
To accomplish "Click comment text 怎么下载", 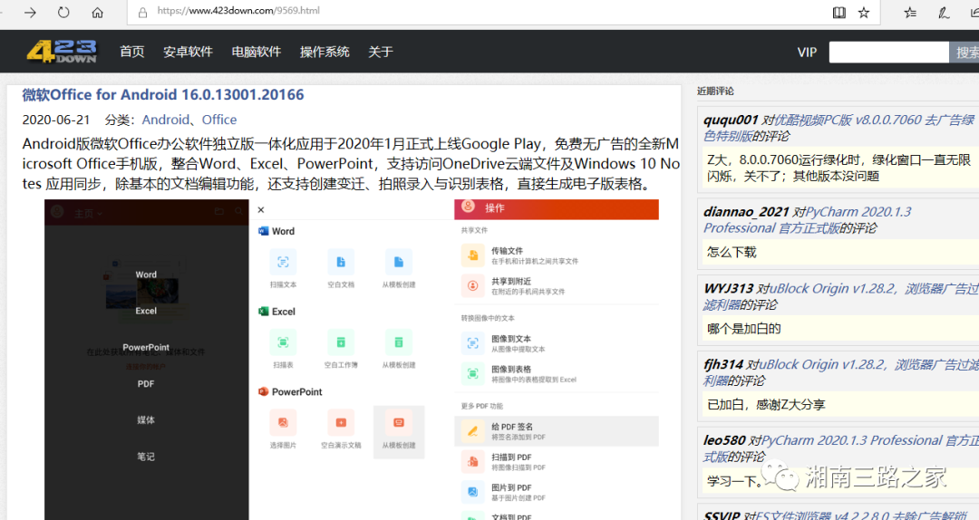I will coord(732,252).
